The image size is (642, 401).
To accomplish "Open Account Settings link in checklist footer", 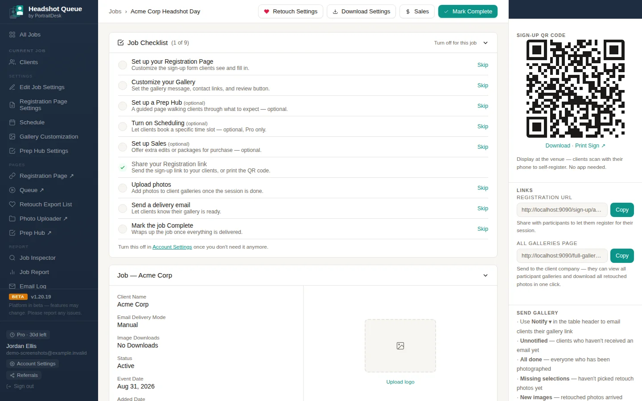I will click(x=172, y=247).
